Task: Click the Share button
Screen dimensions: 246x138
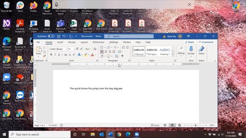Action: pos(189,42)
